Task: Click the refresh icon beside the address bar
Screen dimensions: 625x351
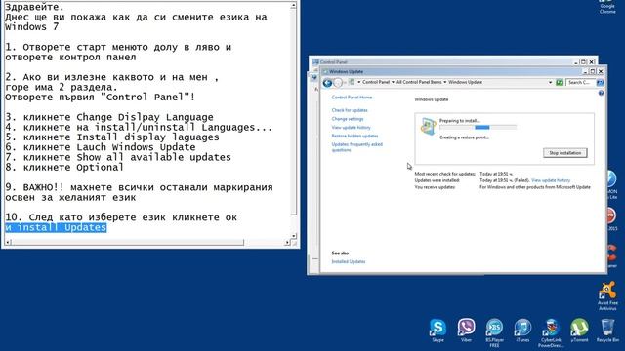Action: pos(560,82)
